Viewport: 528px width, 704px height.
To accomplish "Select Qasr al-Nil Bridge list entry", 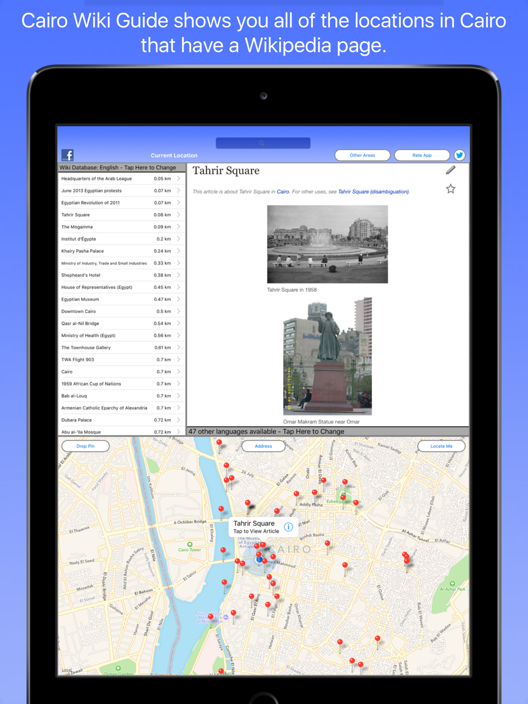I will [x=121, y=324].
